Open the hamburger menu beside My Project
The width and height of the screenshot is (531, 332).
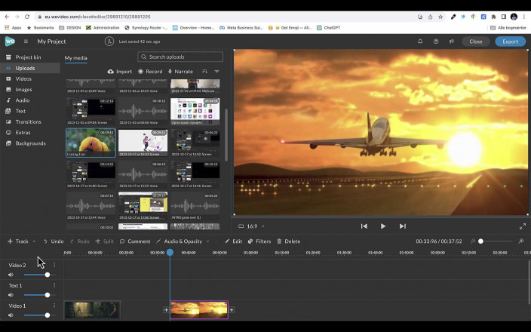coord(26,41)
